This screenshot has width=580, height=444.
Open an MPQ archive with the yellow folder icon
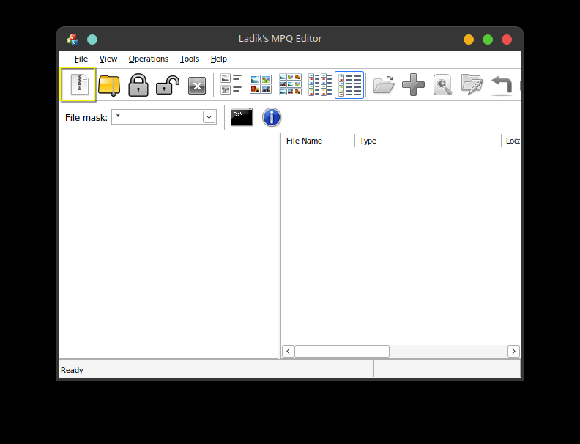109,85
